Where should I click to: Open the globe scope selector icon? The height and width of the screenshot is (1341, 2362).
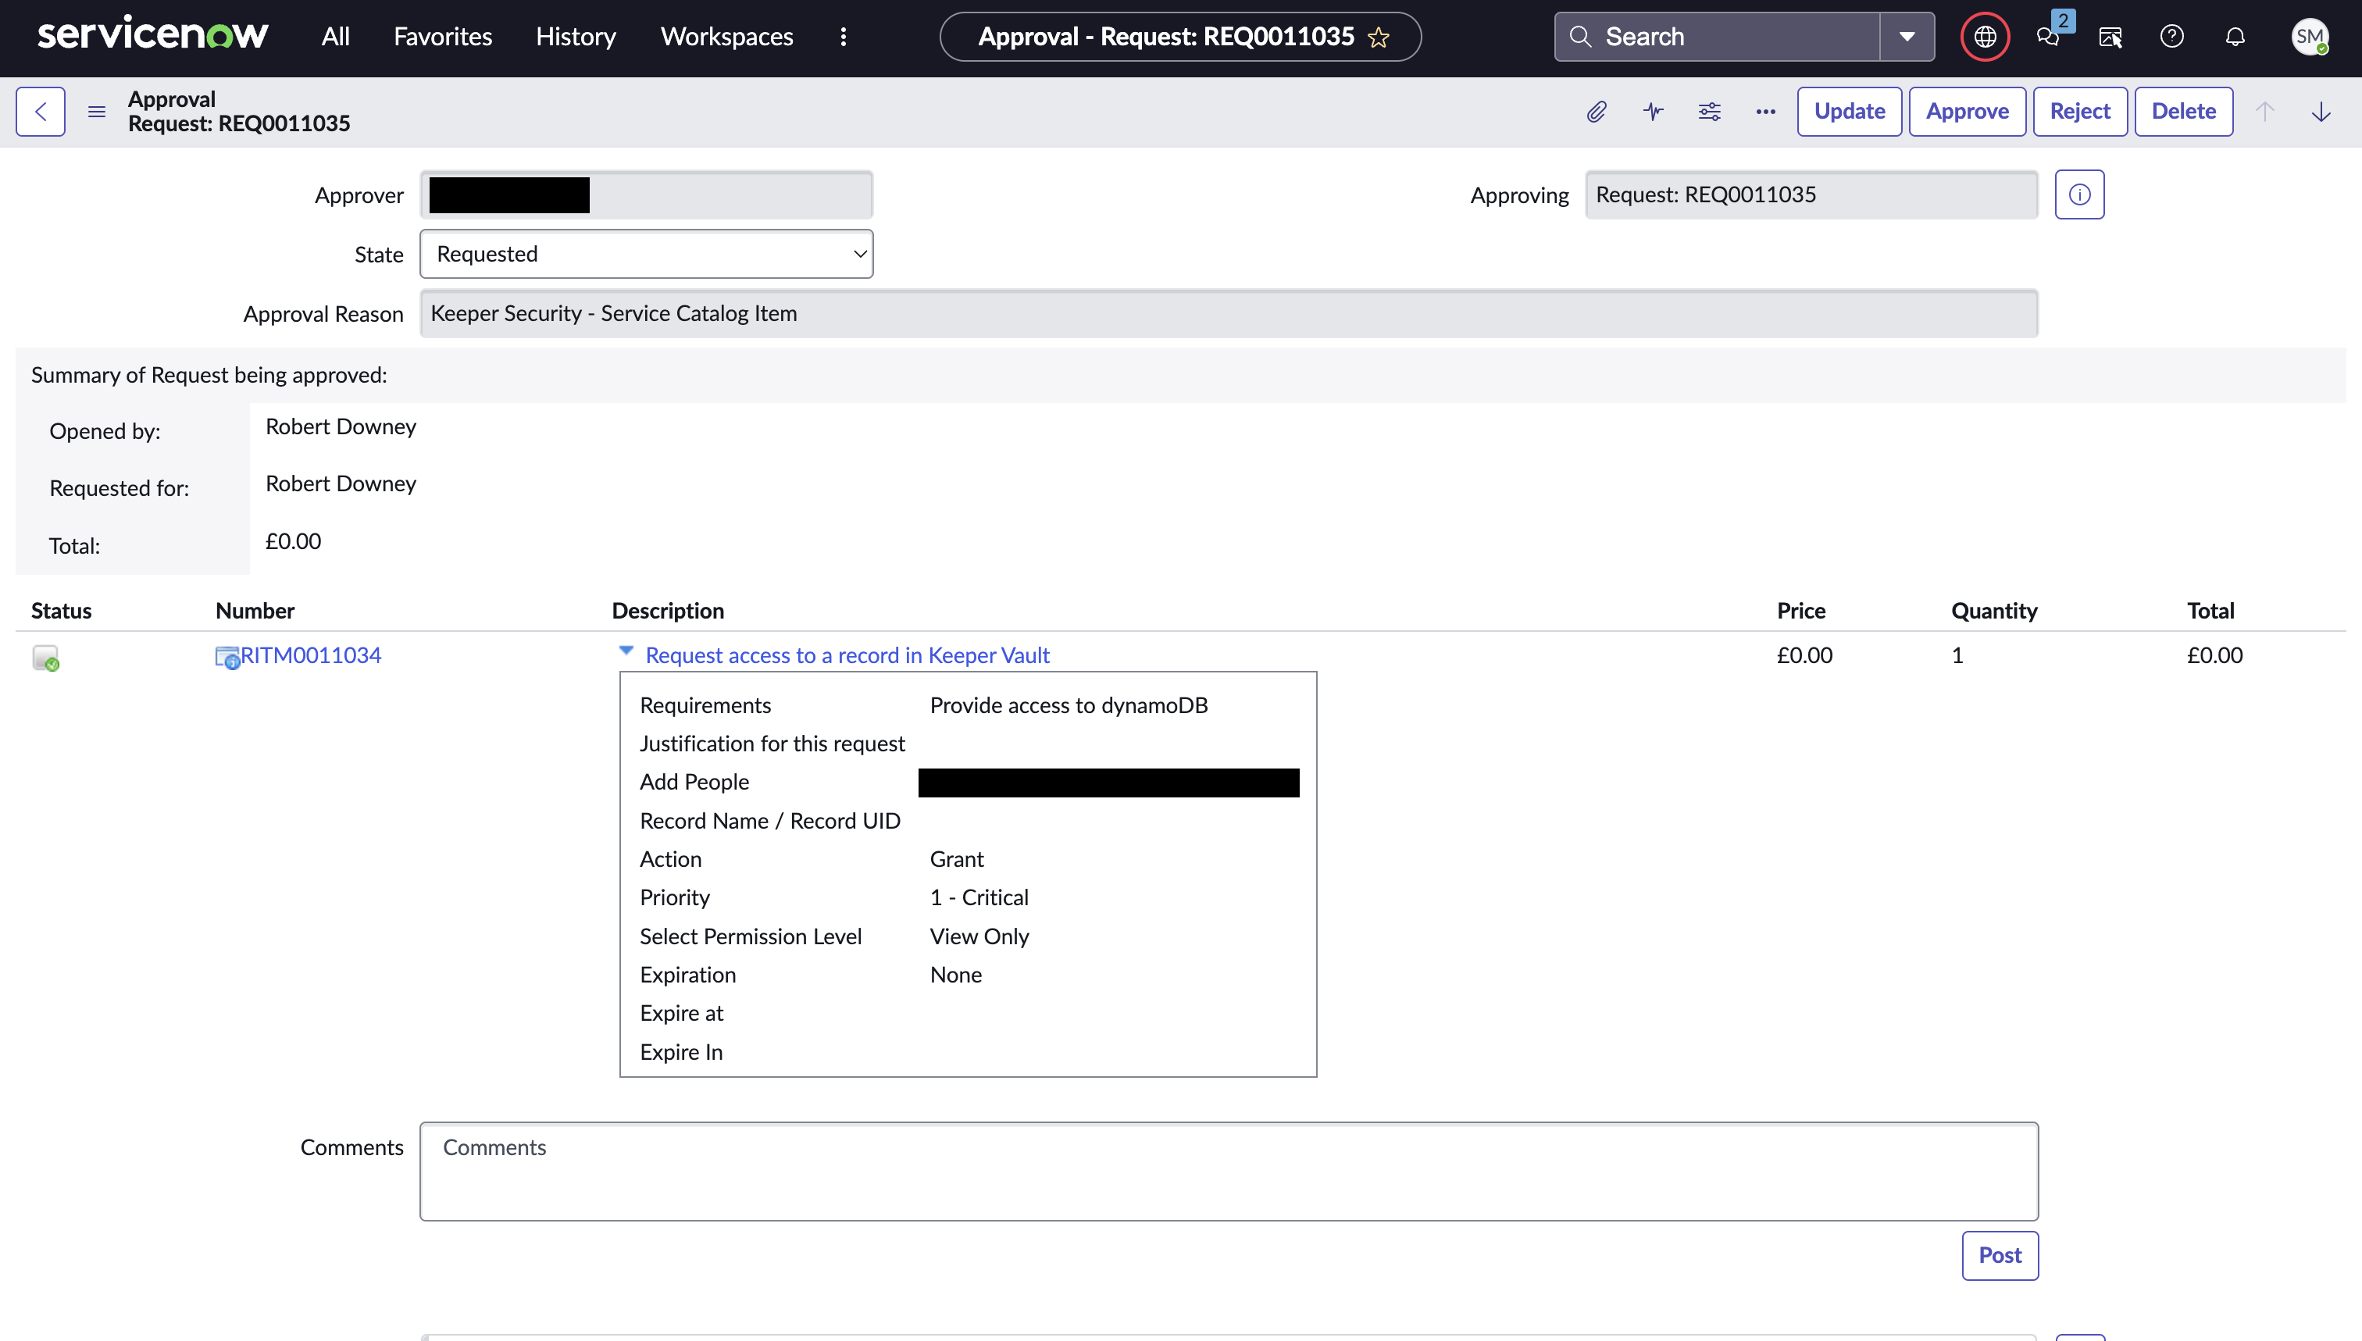point(1985,37)
